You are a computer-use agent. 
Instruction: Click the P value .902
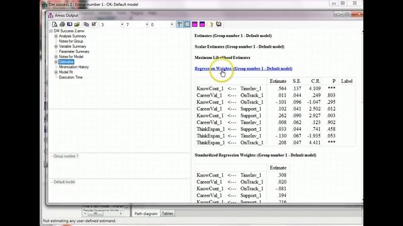(x=331, y=122)
